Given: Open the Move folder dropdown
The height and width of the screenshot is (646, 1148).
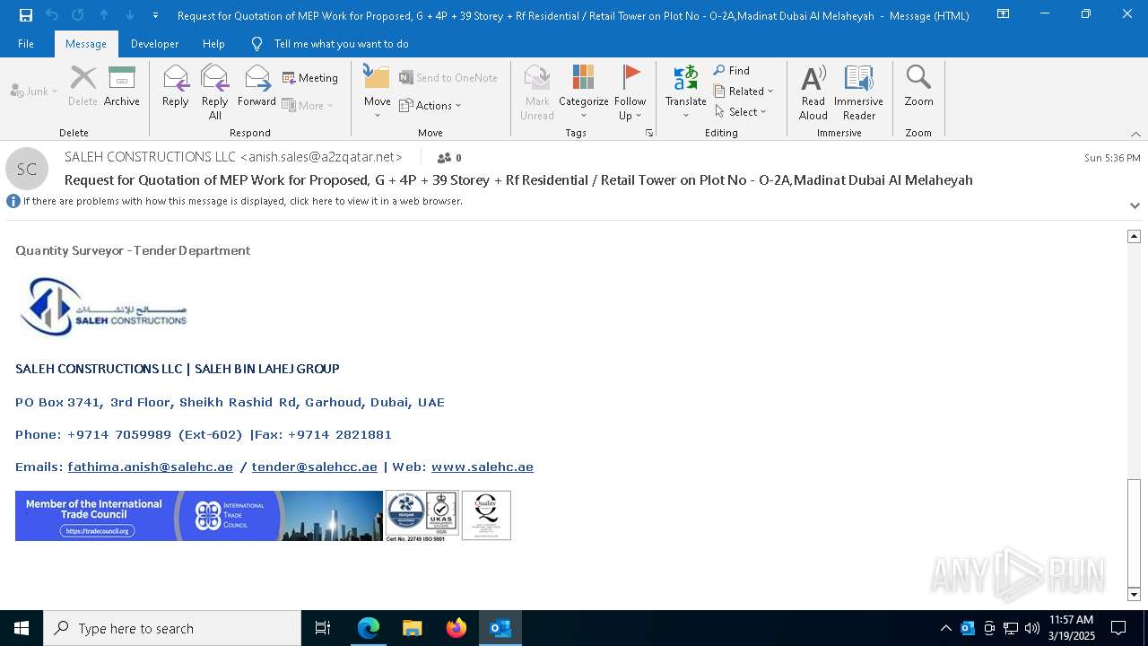Looking at the screenshot, I should (378, 92).
